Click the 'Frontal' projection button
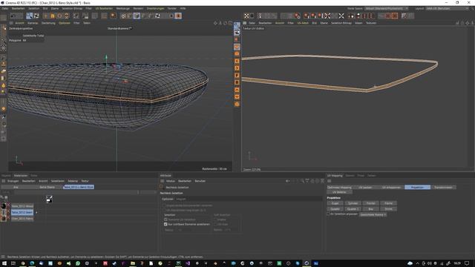The height and width of the screenshot is (267, 475). tap(371, 203)
